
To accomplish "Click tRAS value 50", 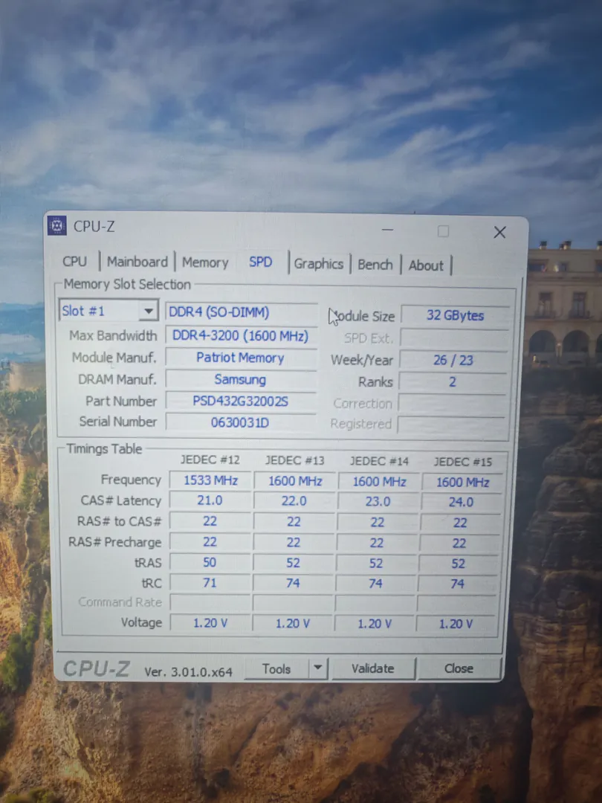I will 210,562.
